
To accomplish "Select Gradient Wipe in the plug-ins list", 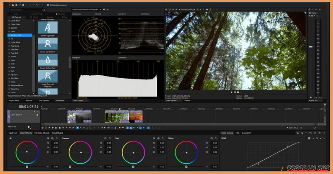I will coord(16,35).
